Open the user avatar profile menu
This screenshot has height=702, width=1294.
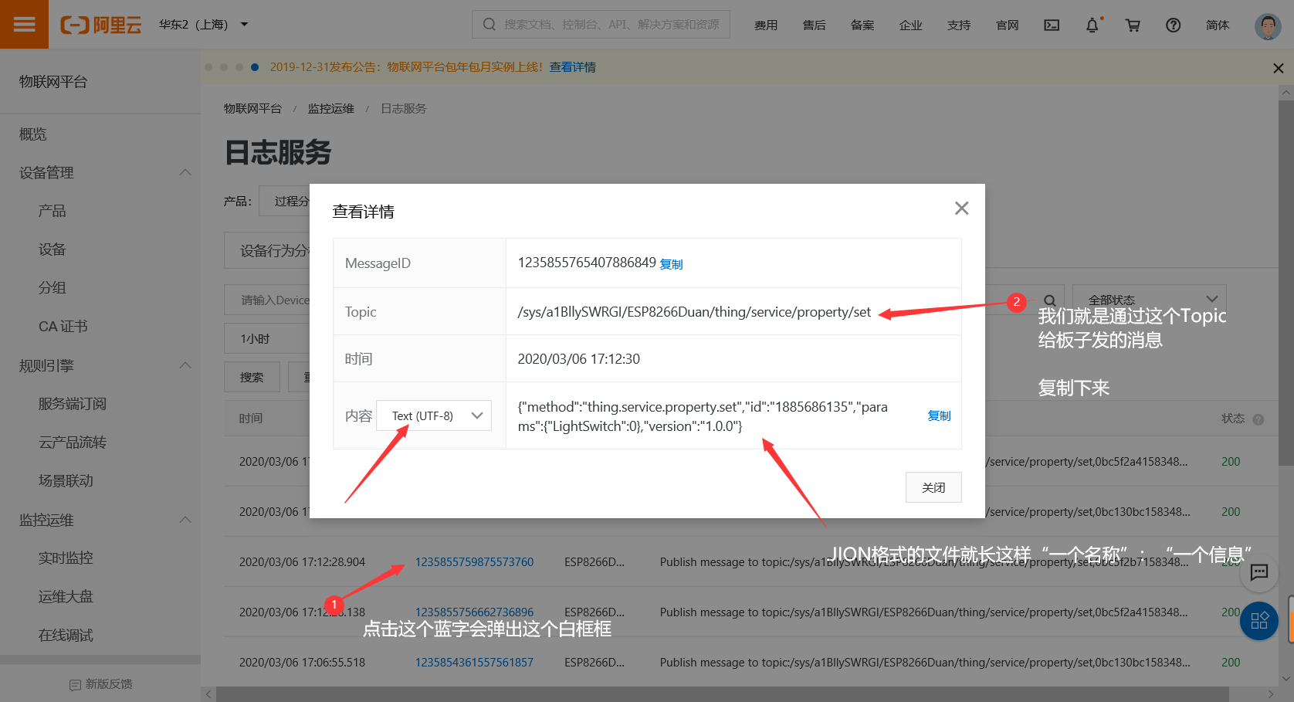1268,25
